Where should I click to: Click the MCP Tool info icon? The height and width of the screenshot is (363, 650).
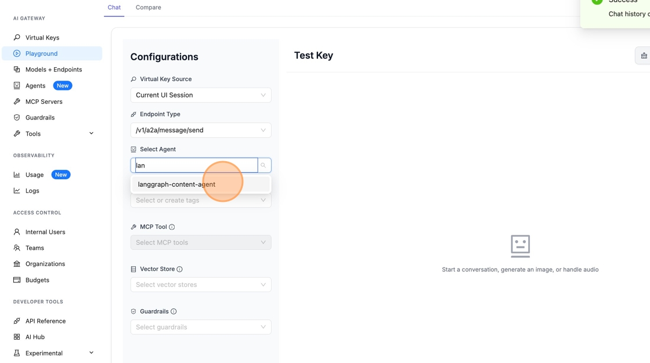click(172, 227)
